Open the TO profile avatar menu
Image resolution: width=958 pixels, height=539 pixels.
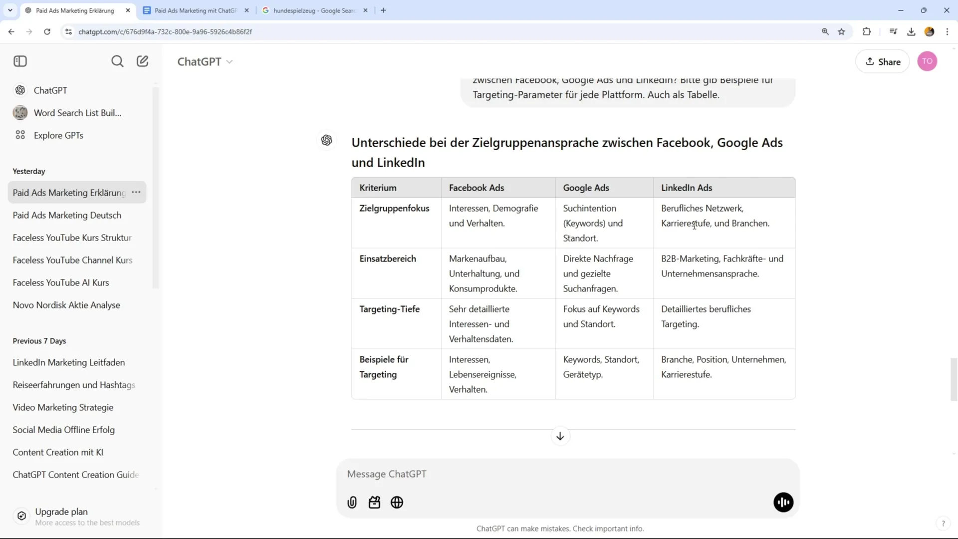[x=927, y=61]
